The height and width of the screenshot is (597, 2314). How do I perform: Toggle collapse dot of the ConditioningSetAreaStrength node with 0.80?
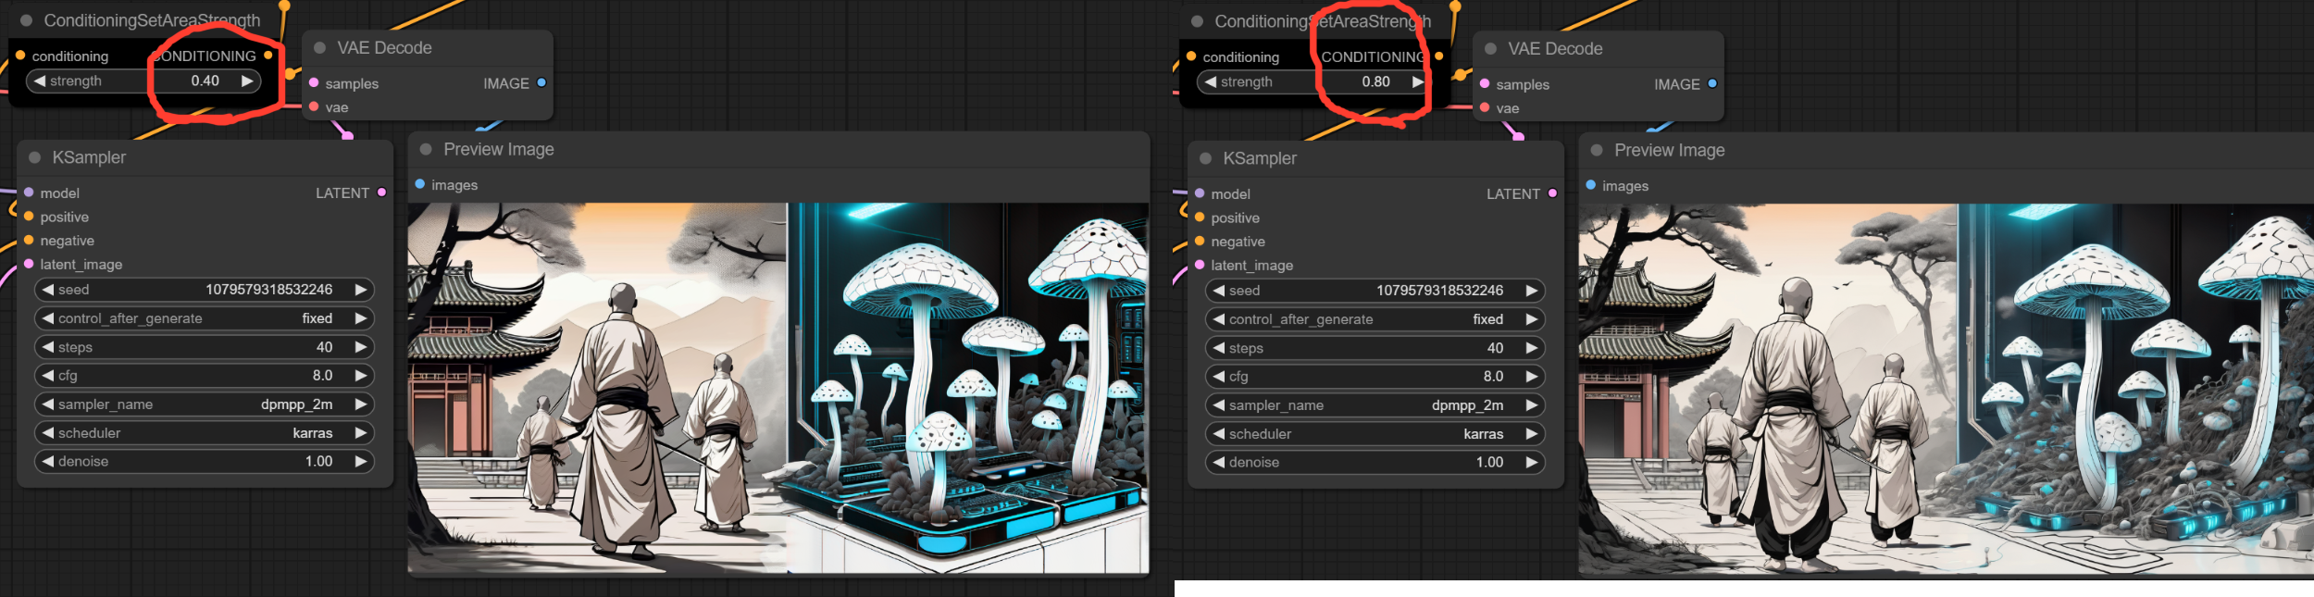click(x=1197, y=21)
